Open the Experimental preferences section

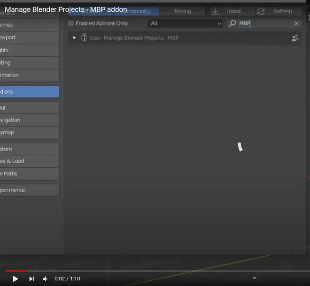coord(30,190)
